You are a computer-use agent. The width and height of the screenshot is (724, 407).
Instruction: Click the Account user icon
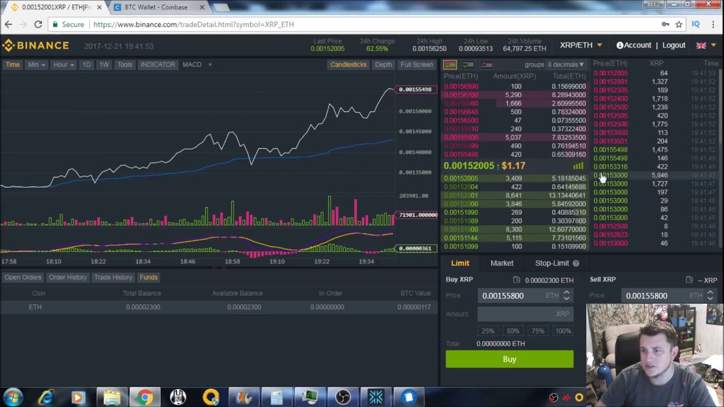(620, 45)
